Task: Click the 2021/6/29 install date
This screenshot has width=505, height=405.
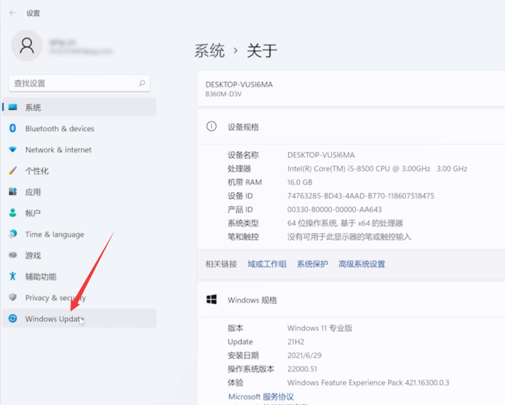Action: 304,355
